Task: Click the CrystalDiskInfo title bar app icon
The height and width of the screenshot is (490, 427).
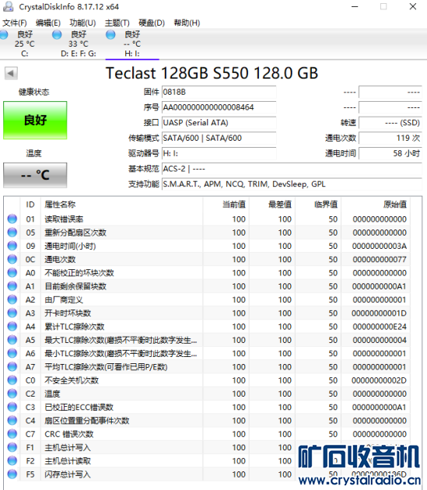Action: point(9,6)
